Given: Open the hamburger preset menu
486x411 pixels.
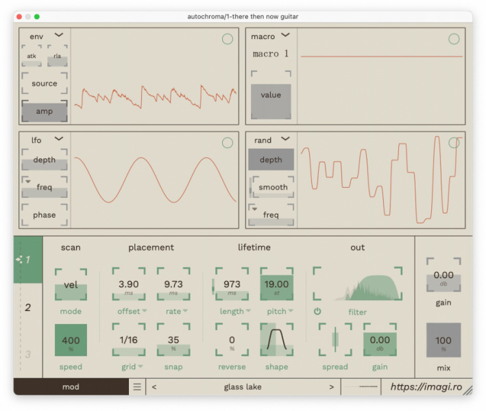Looking at the screenshot, I should [137, 387].
